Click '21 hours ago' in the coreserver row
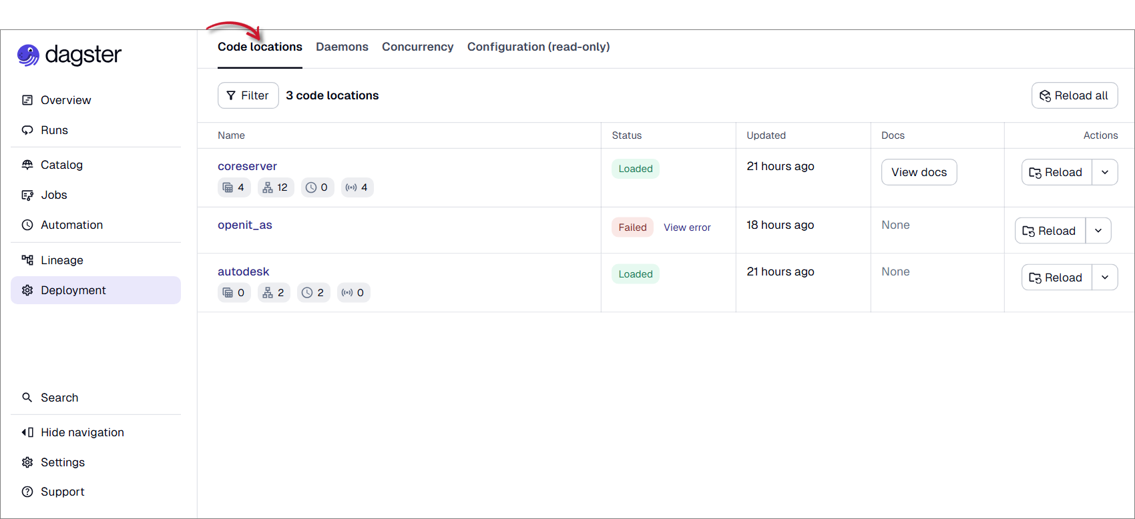 780,166
